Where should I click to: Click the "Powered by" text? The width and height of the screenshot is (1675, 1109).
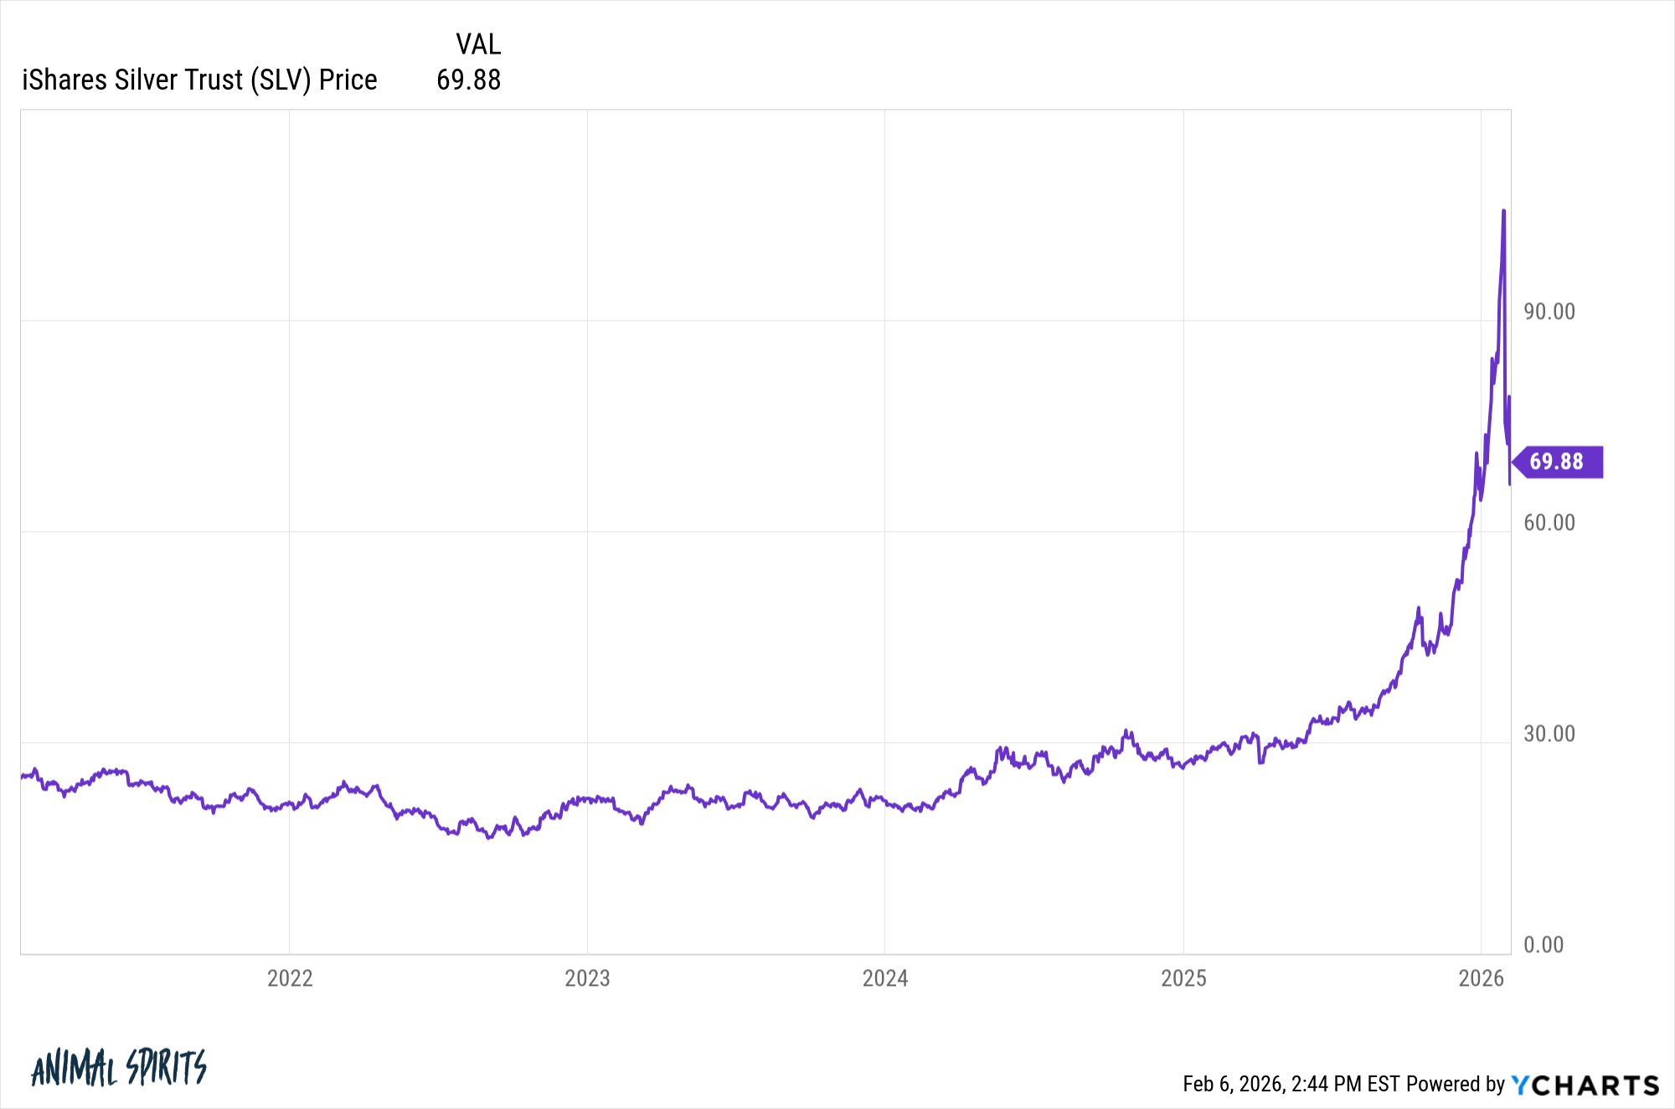(1456, 1084)
